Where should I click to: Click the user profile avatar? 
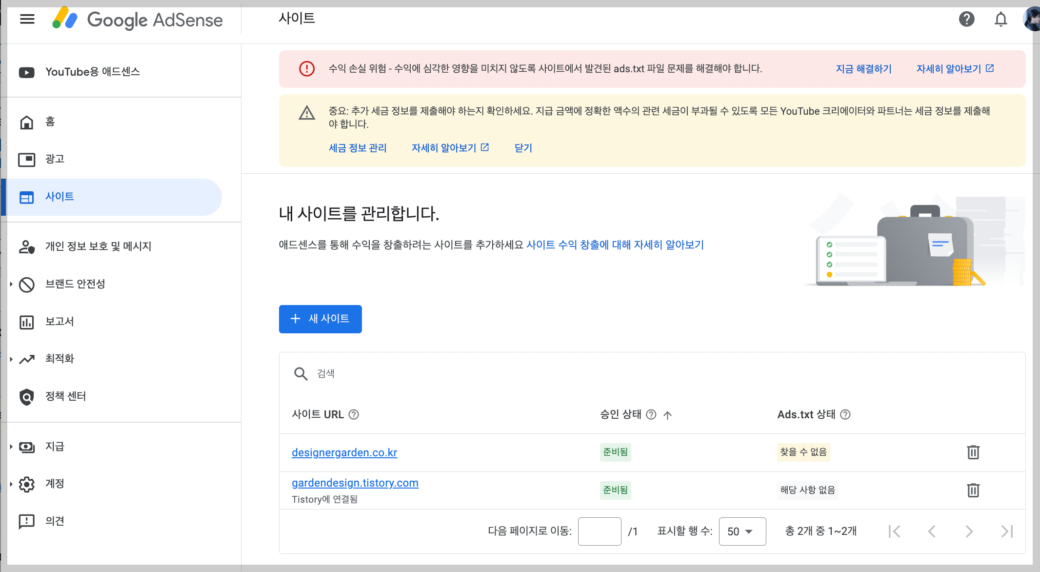tap(1031, 20)
